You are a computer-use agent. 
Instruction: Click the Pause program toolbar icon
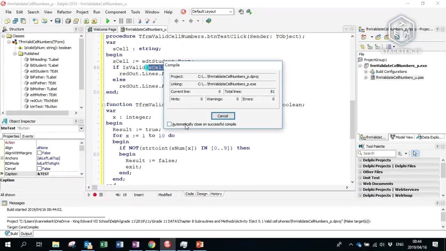[121, 21]
